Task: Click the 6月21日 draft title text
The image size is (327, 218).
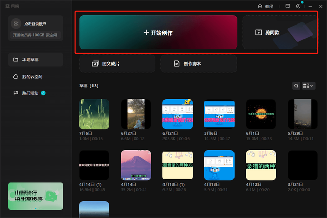Action: (x=170, y=133)
